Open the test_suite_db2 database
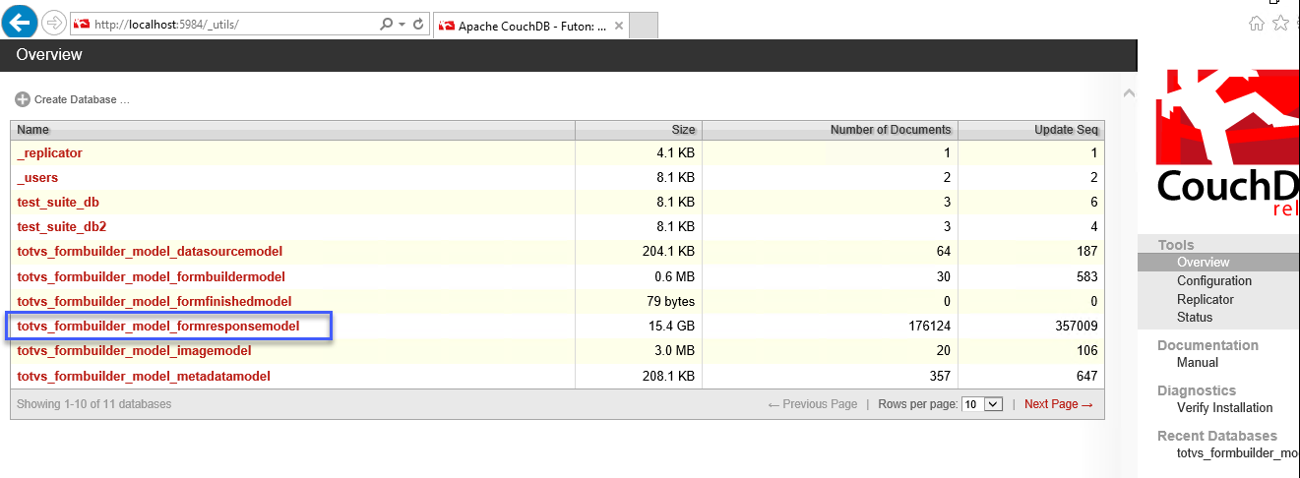The width and height of the screenshot is (1300, 478). (x=62, y=227)
